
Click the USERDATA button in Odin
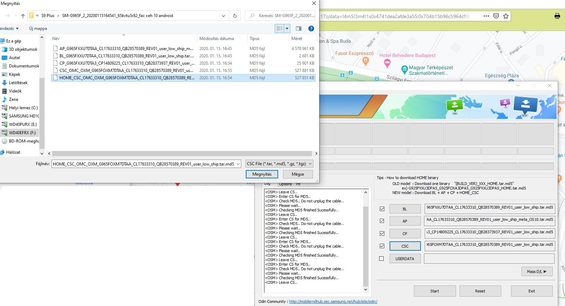click(405, 259)
